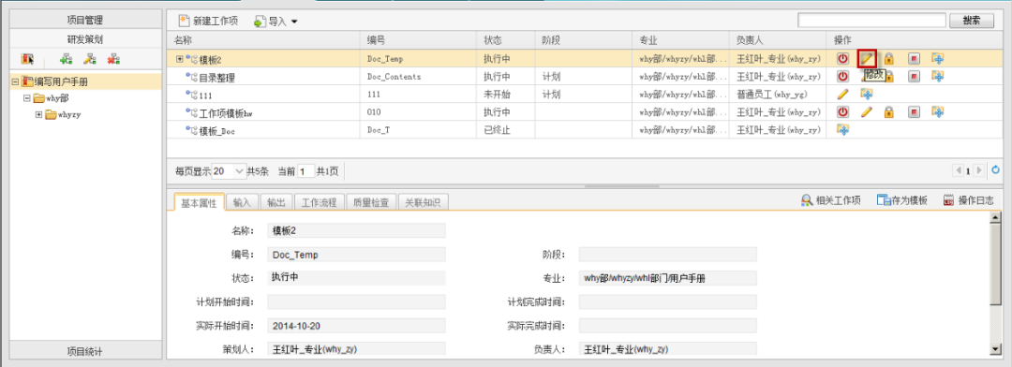Collapse the 编写用户手册 tree node
Viewport: 1012px width, 367px height.
[15, 81]
